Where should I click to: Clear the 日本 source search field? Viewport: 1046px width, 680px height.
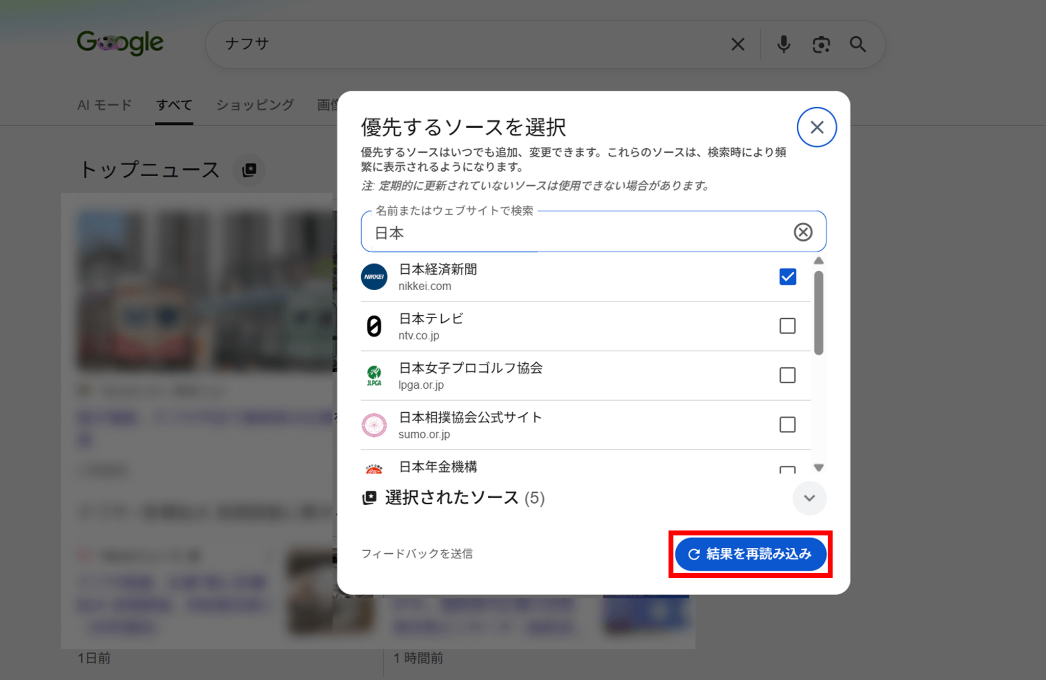pyautogui.click(x=803, y=232)
